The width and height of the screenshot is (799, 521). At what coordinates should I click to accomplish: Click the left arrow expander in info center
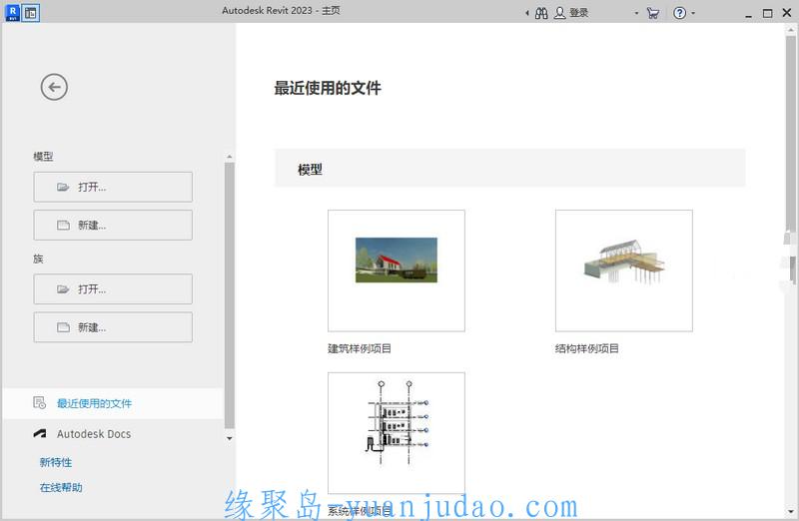tap(527, 13)
